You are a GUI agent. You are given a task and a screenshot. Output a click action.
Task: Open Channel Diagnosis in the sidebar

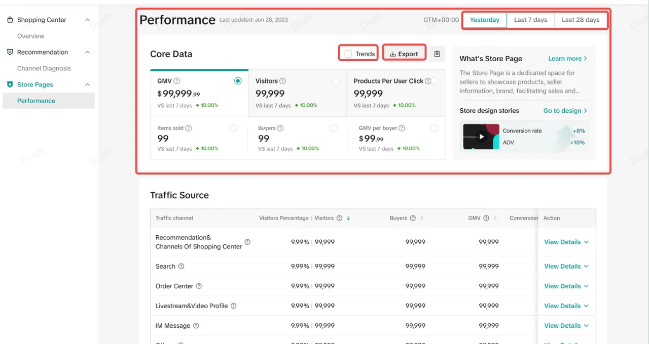point(44,68)
